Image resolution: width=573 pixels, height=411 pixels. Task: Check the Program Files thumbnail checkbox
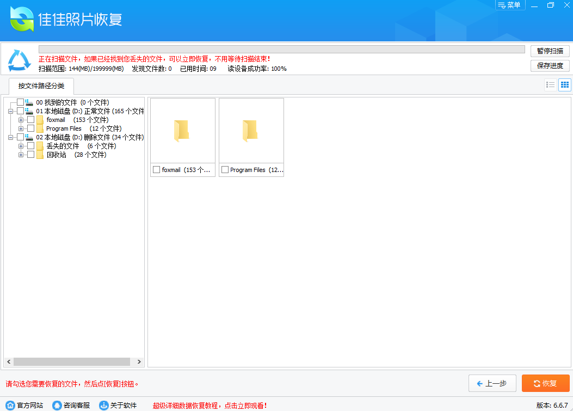pos(225,170)
